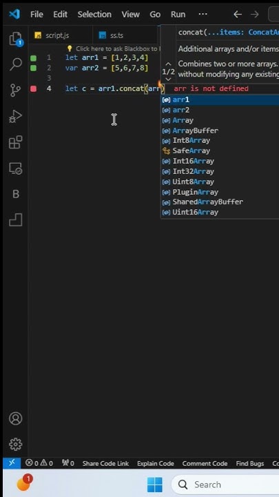Open the Edit menu
Screen dimensions: 279x497
pos(60,14)
